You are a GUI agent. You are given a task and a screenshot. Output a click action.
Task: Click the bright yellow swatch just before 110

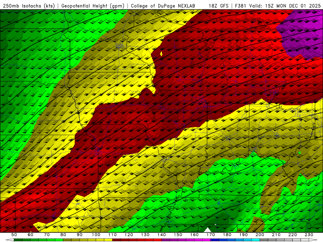point(108,240)
